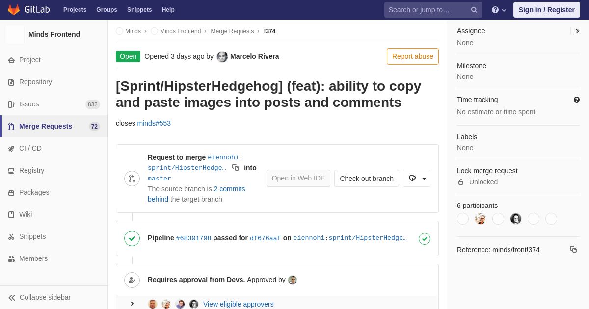The image size is (589, 309).
Task: Click Time tracking help question icon
Action: (577, 100)
